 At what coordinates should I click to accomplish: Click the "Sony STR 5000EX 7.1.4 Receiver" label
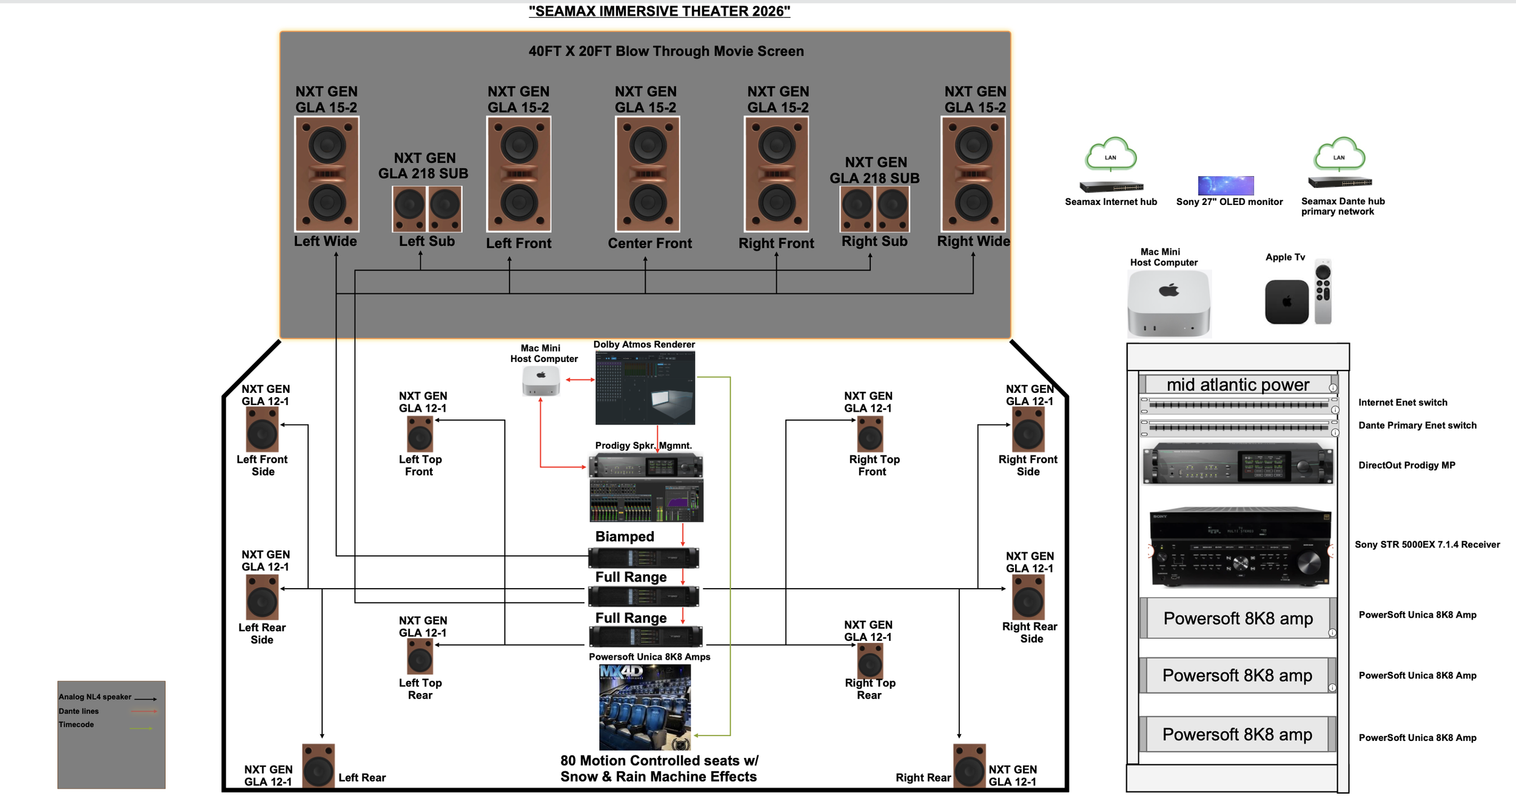1427,544
